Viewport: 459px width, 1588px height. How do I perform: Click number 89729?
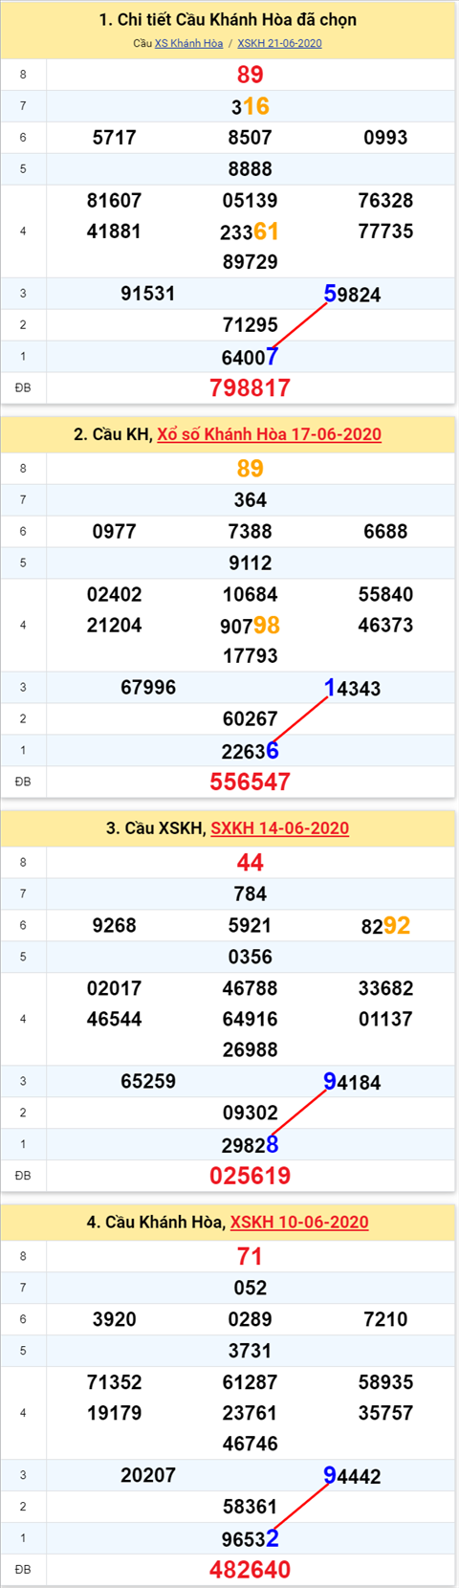point(250,262)
